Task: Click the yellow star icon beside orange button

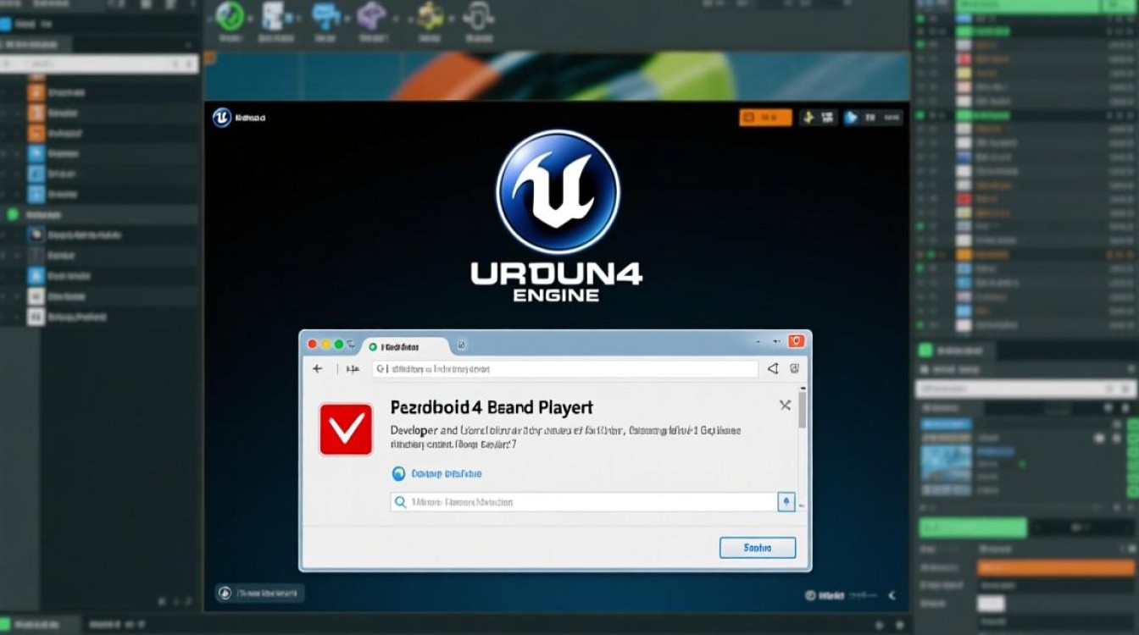Action: (x=807, y=118)
